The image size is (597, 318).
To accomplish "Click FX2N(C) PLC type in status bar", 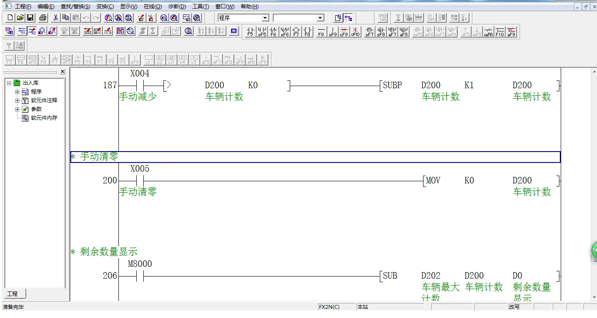I will [x=329, y=307].
